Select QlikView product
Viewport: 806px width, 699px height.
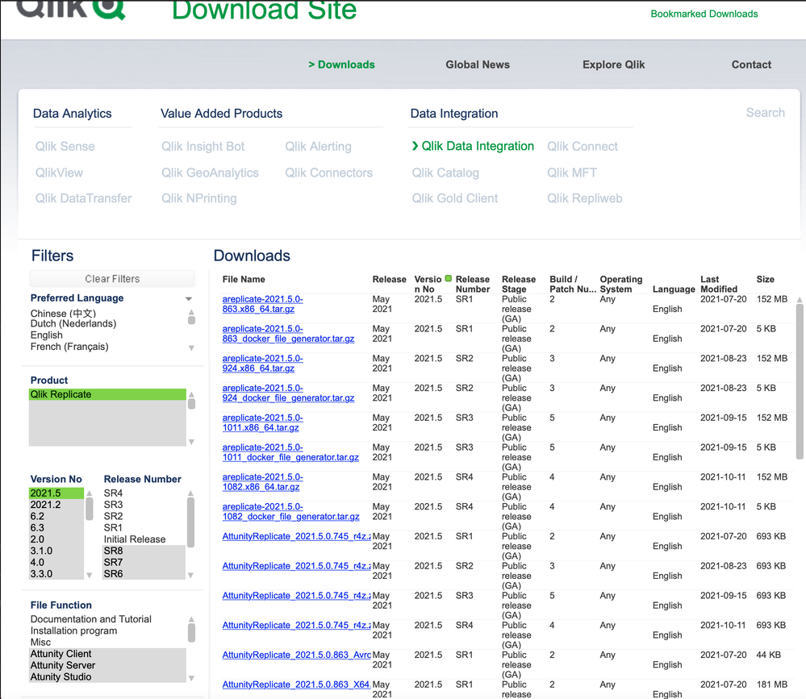pos(59,173)
